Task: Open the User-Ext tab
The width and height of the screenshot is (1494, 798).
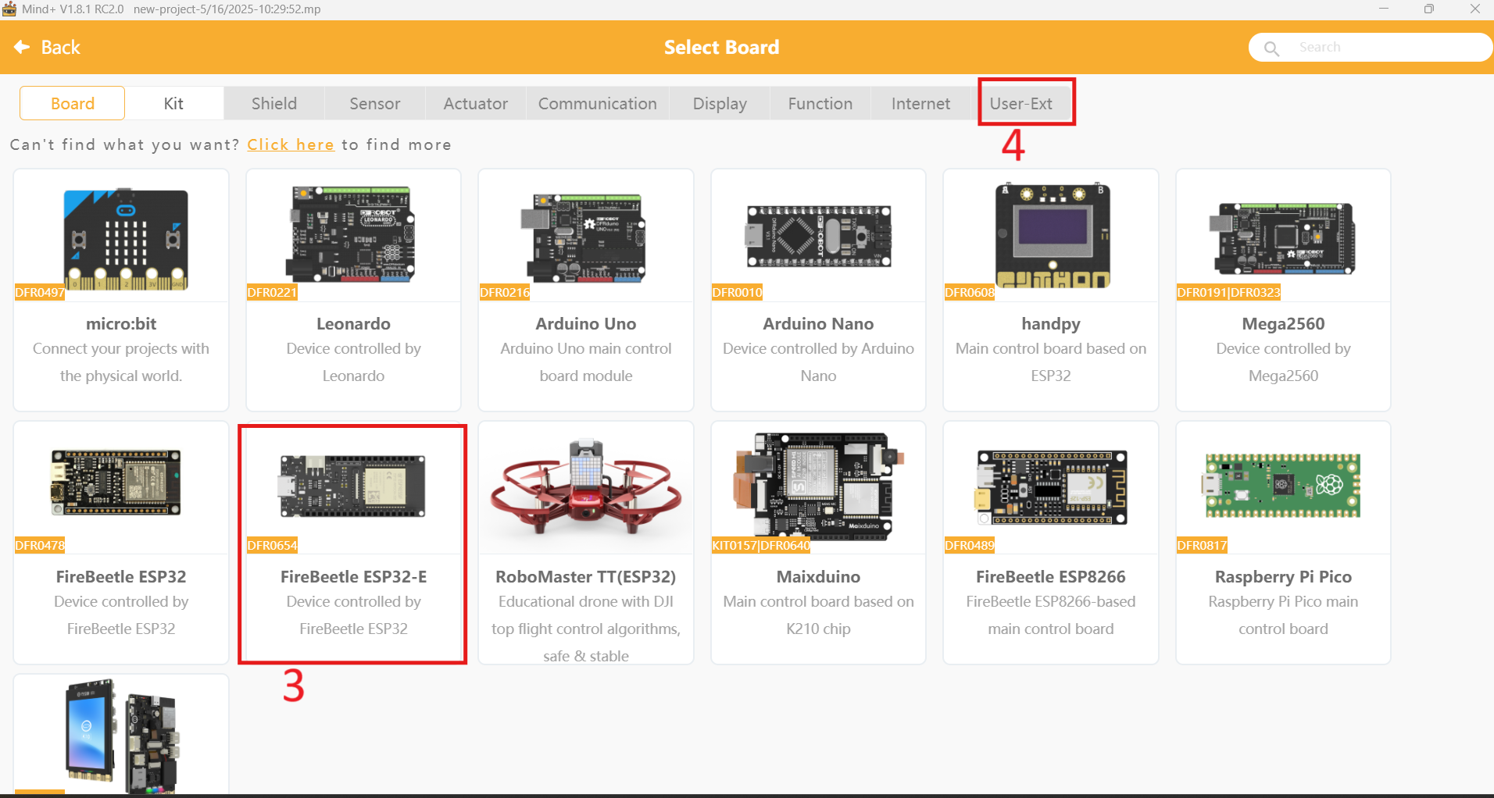Action: (x=1021, y=103)
